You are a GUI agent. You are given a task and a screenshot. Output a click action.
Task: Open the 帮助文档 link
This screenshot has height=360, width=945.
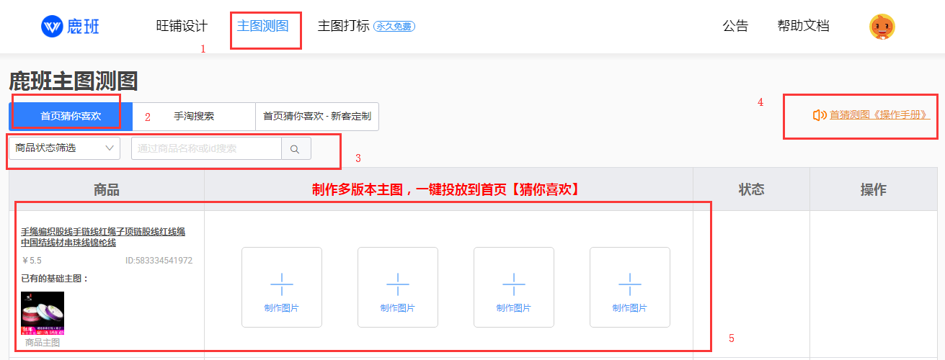pos(803,27)
